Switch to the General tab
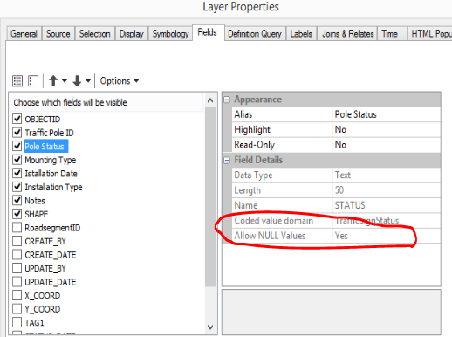Image resolution: width=452 pixels, height=337 pixels. pos(24,34)
